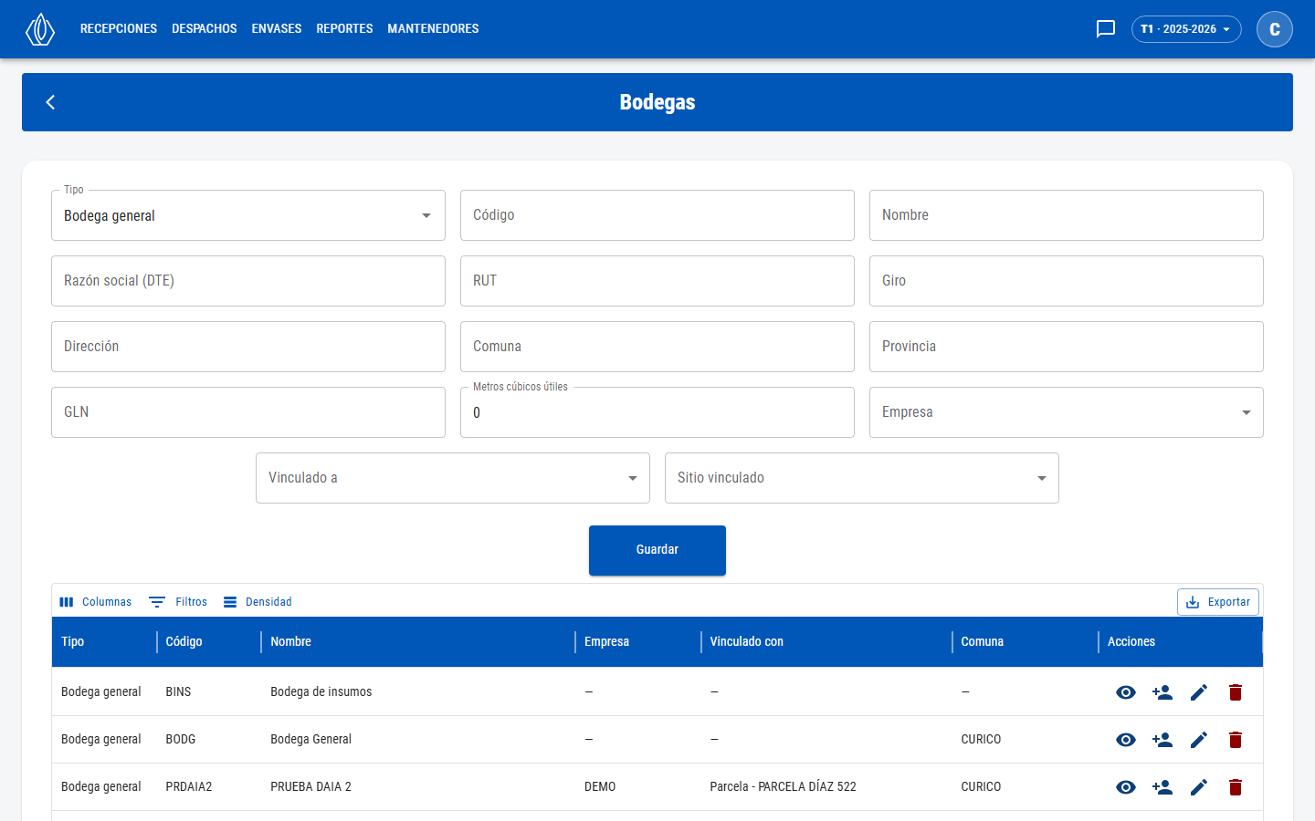Screen dimensions: 1315x821
Task: Open the Tipo dropdown showing Bodega general
Action: 248,215
